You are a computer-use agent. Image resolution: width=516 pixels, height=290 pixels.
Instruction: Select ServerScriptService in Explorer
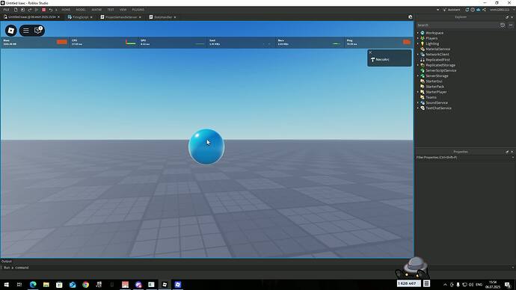440,70
